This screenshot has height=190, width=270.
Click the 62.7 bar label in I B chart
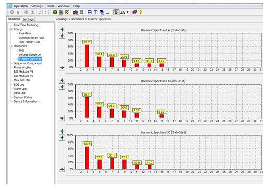point(87,94)
